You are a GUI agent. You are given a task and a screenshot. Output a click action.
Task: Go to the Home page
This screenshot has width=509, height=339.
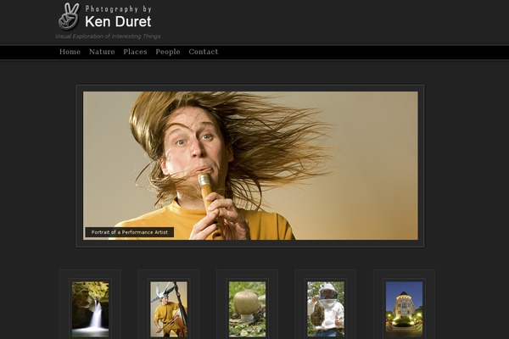pyautogui.click(x=70, y=52)
